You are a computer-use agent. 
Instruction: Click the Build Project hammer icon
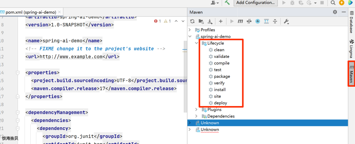(x=227, y=3)
